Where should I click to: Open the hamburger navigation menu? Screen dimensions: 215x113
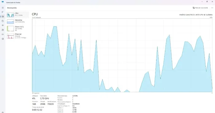[2, 8]
